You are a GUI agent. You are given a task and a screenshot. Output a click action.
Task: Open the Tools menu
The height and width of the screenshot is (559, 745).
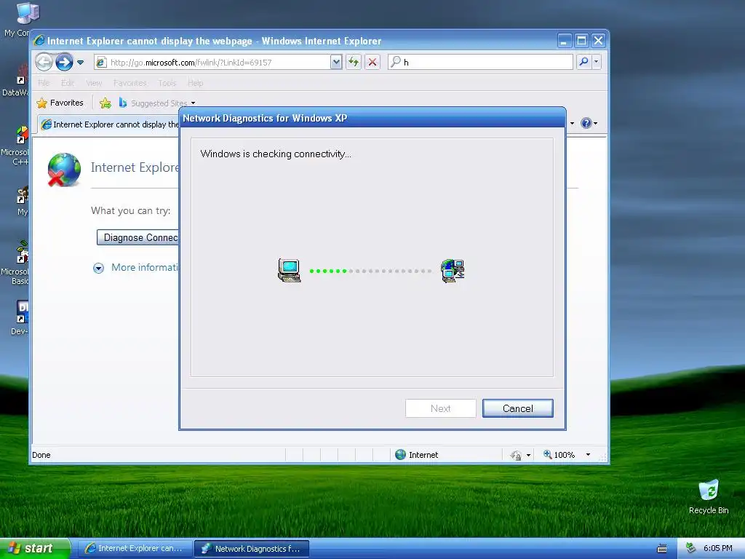[x=167, y=83]
